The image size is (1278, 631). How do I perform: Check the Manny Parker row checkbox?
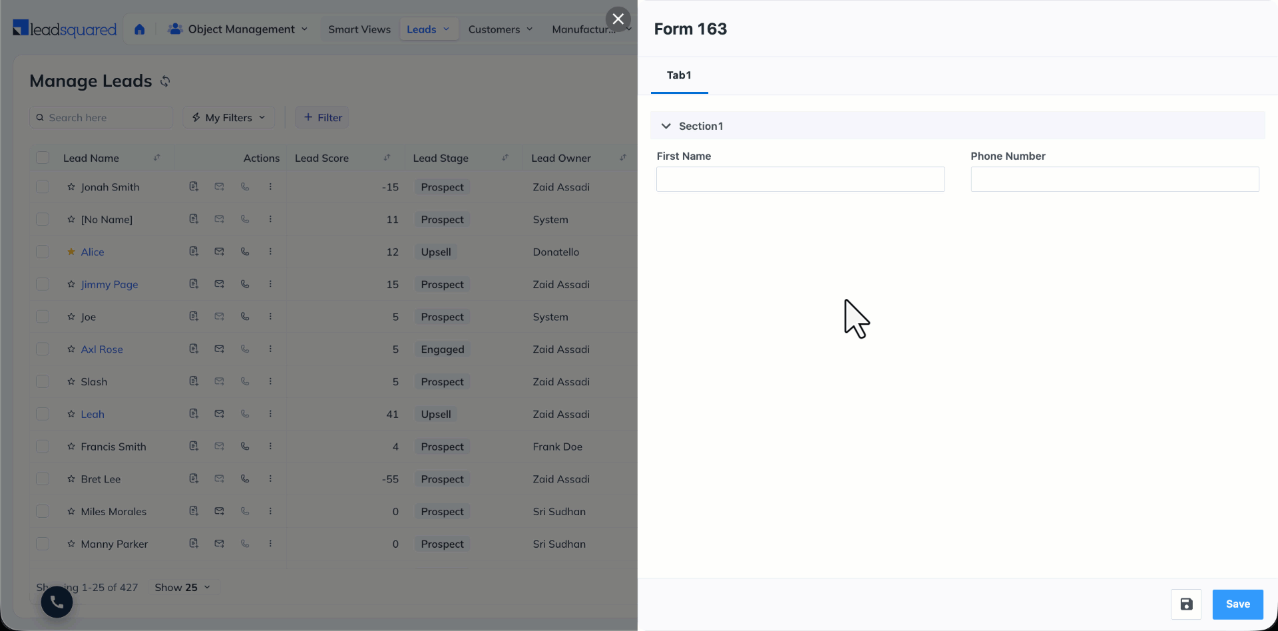click(x=43, y=544)
